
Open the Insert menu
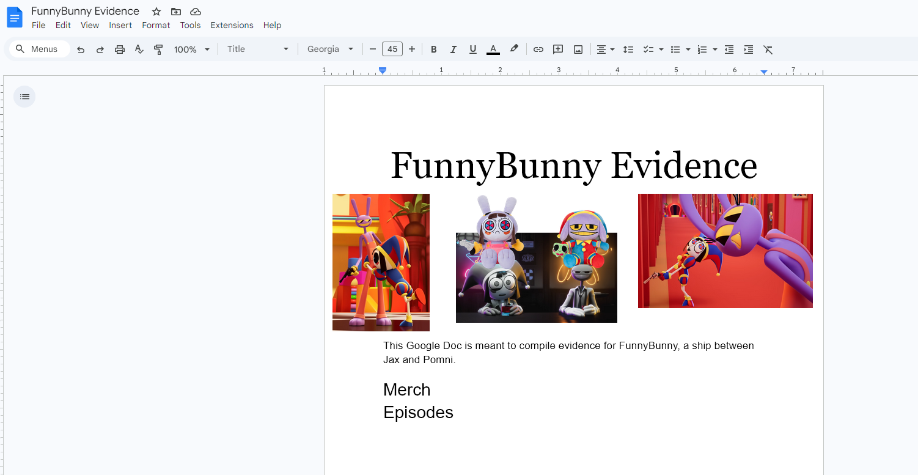120,25
